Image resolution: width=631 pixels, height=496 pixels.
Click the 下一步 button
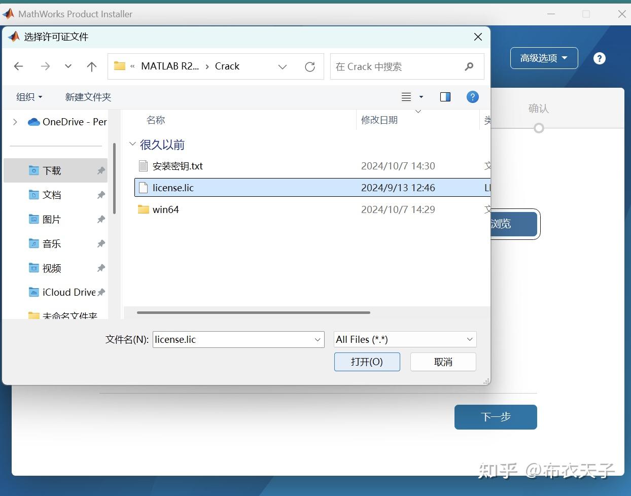[x=495, y=417]
